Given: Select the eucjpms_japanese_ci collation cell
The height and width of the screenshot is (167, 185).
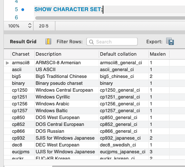Looking at the screenshot, I should pyautogui.click(x=124, y=152).
